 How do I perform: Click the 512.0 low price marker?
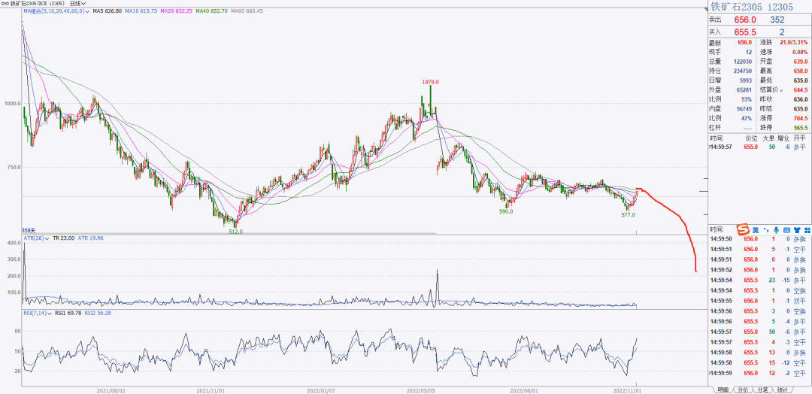coord(235,232)
